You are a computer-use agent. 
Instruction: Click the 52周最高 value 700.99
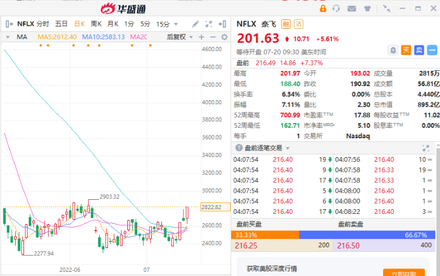tap(290, 115)
